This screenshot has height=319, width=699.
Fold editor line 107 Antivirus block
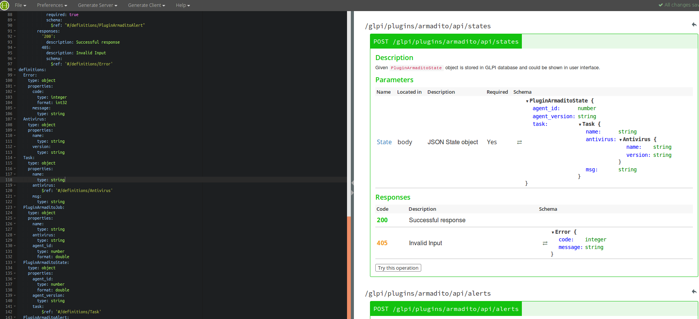(x=15, y=119)
